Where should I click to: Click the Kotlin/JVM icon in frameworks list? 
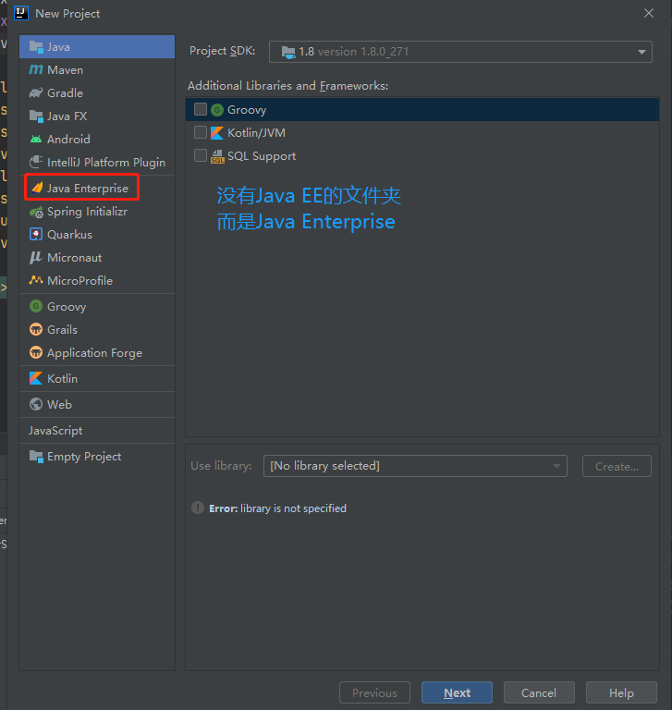pos(217,133)
